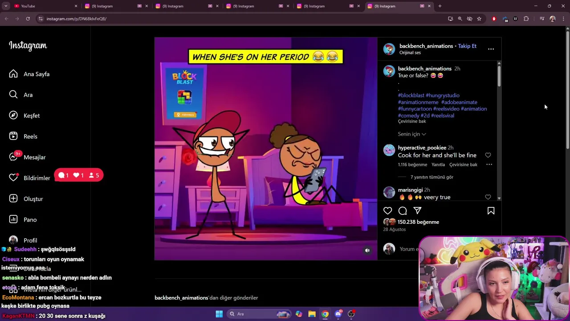Click the Instagram logo in the sidebar
This screenshot has height=321, width=570.
[28, 45]
